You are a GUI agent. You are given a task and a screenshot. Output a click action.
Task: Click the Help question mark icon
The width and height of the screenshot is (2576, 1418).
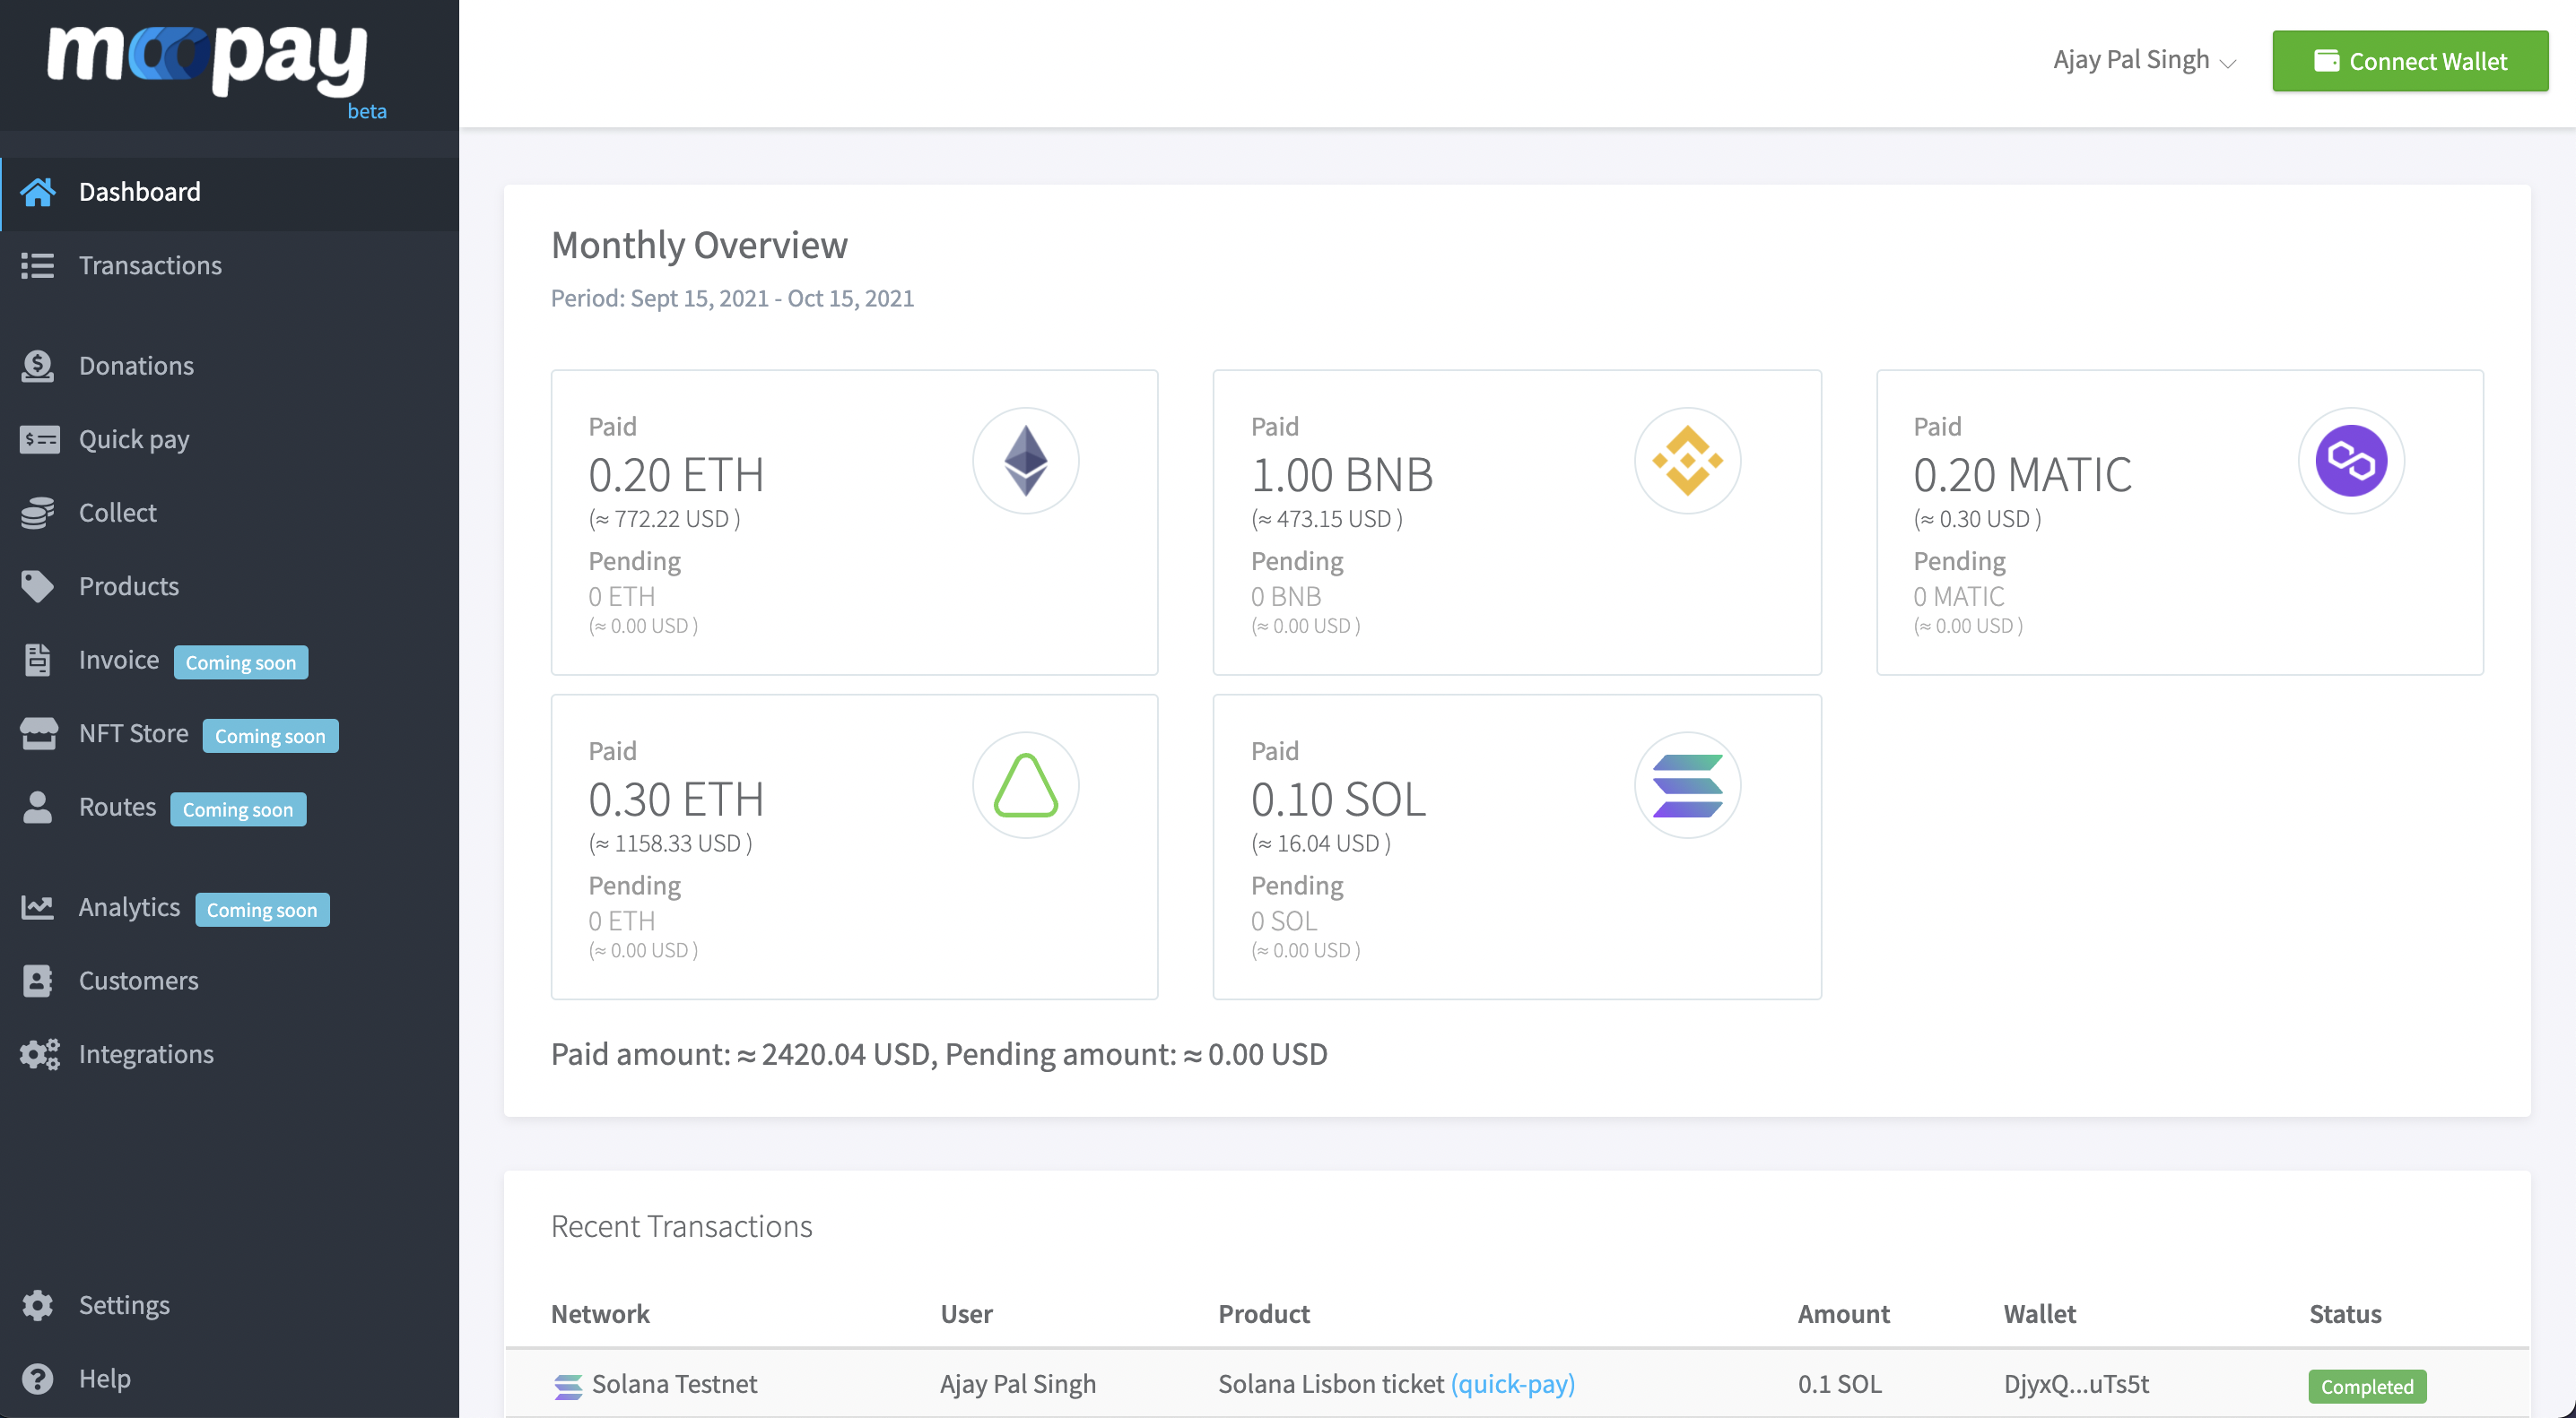point(37,1379)
